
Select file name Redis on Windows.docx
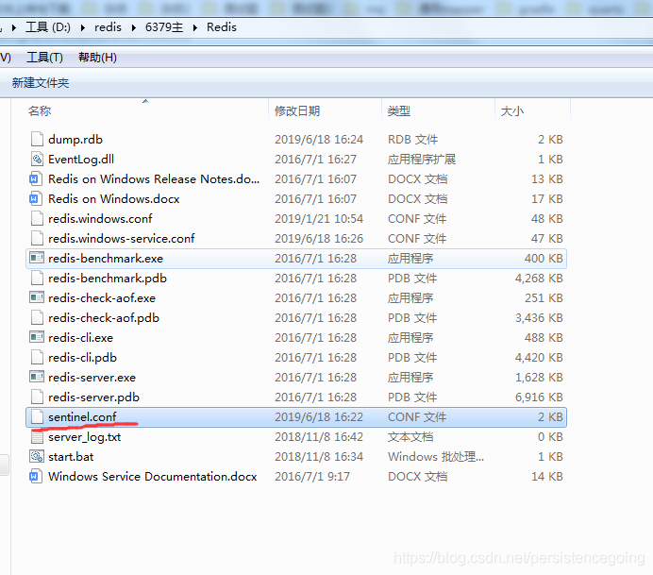[x=113, y=199]
